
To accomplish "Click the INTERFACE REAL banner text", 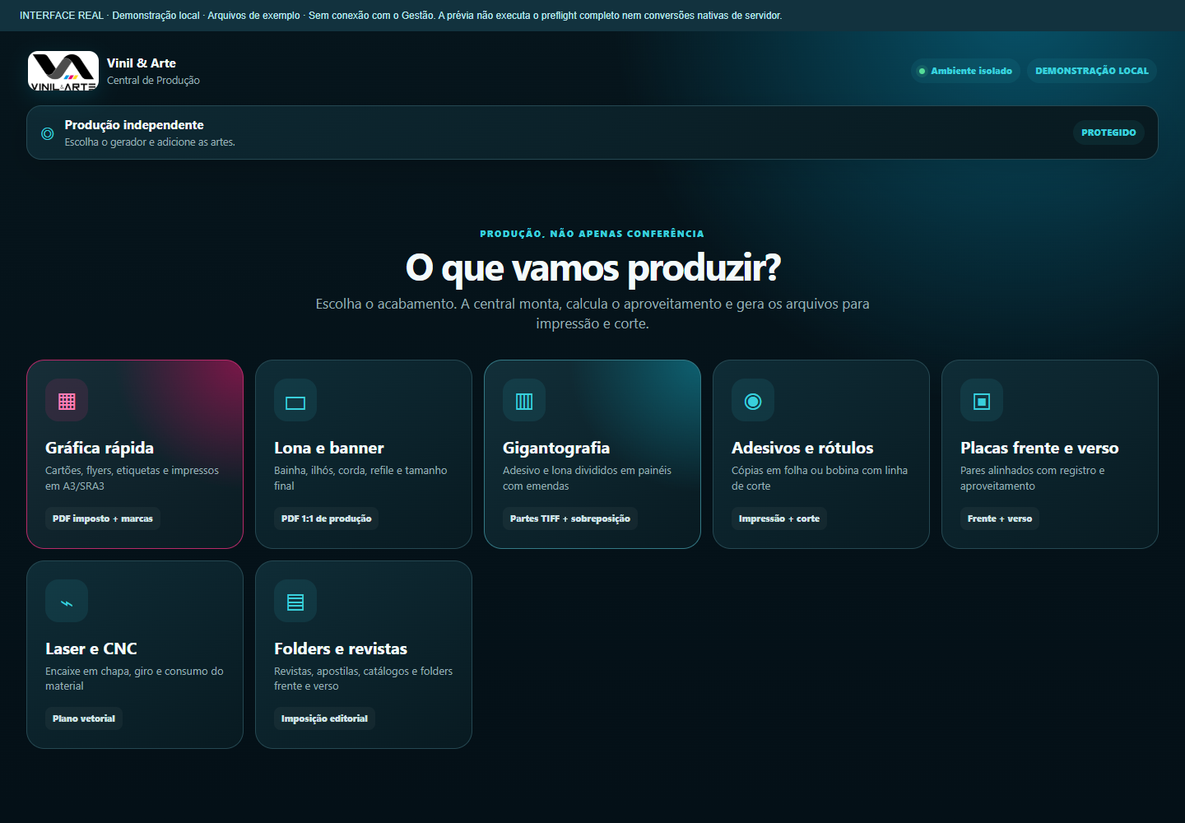I will [401, 16].
